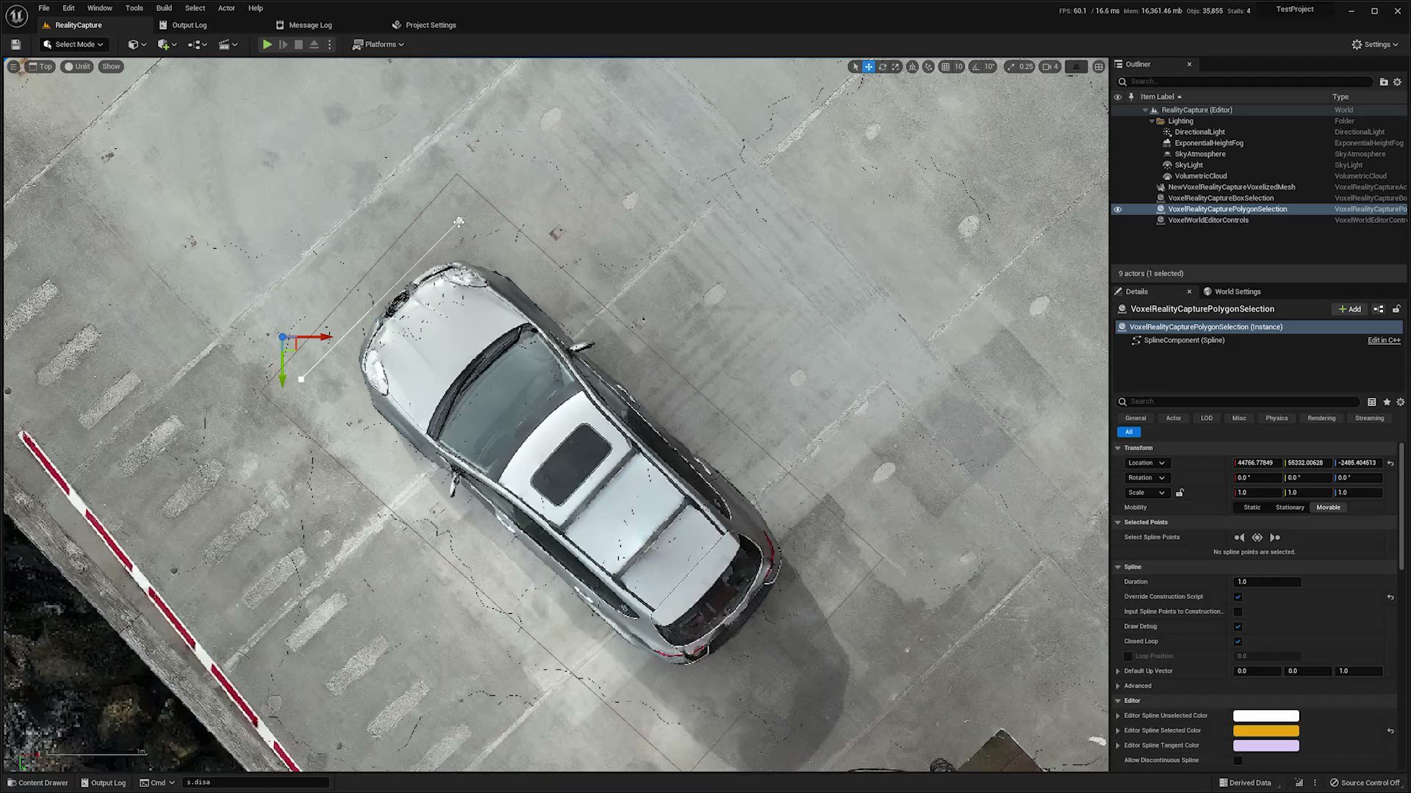Lock the scale ratio icon
Viewport: 1411px width, 793px height.
tap(1180, 493)
